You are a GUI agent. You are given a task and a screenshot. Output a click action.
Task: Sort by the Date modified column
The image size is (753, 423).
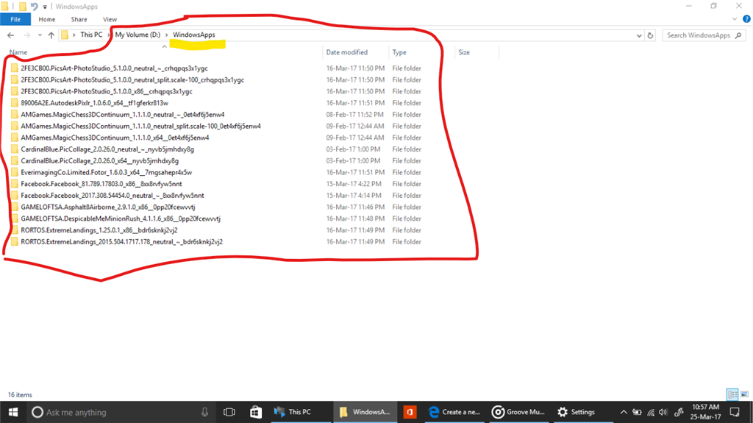347,52
